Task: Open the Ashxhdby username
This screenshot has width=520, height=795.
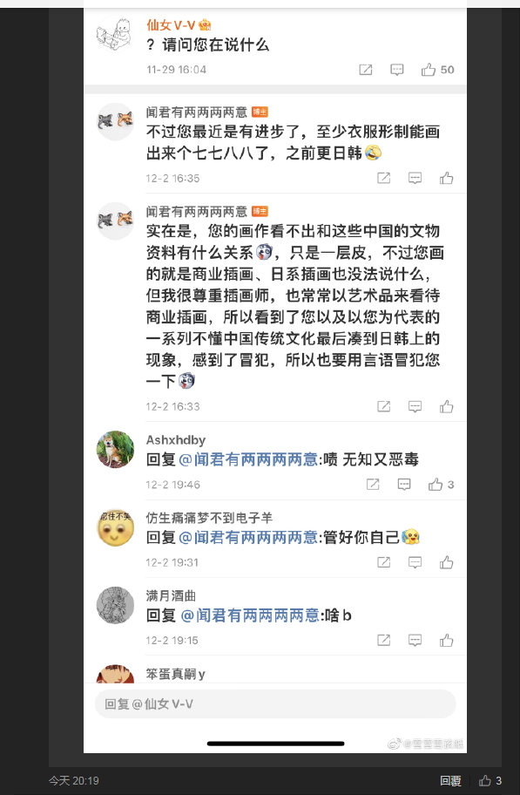Action: click(x=176, y=440)
